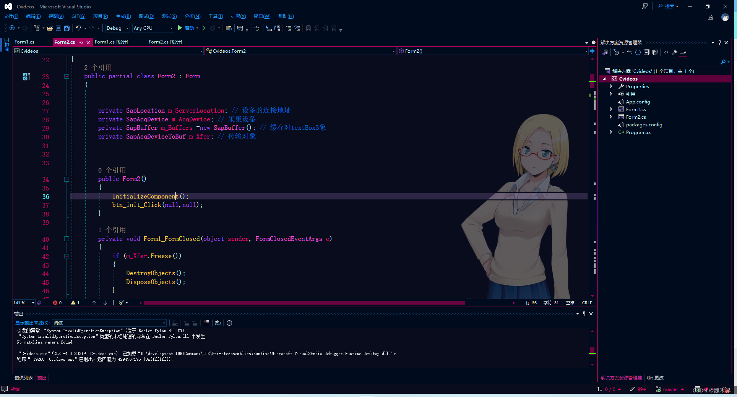Open Solution Explorer properties wrench icon
Image resolution: width=737 pixels, height=397 pixels.
(x=675, y=52)
